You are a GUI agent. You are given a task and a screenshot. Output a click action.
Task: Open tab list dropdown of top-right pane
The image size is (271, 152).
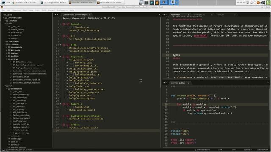pyautogui.click(x=268, y=14)
